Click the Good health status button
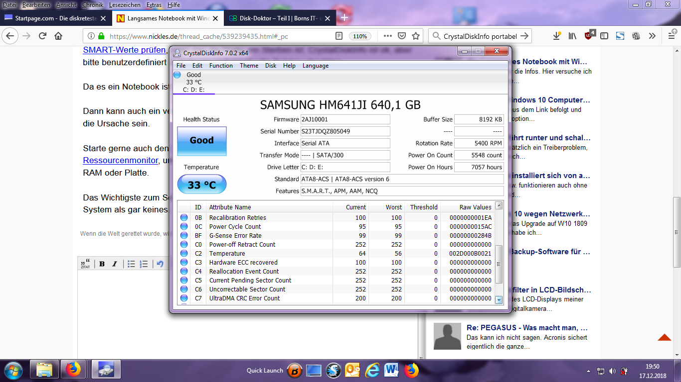 [201, 141]
